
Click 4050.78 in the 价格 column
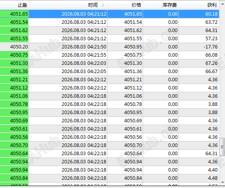(133, 104)
